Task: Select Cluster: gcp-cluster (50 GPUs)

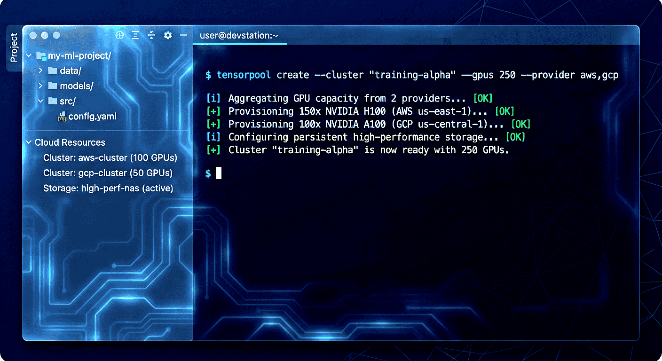Action: click(x=108, y=173)
